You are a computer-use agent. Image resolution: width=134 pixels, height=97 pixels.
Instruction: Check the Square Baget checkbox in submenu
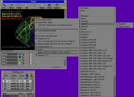(118, 27)
